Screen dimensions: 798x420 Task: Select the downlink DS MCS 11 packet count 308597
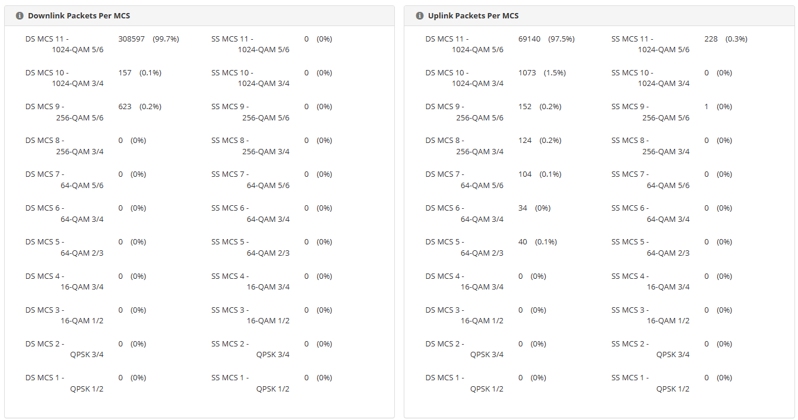(x=131, y=39)
